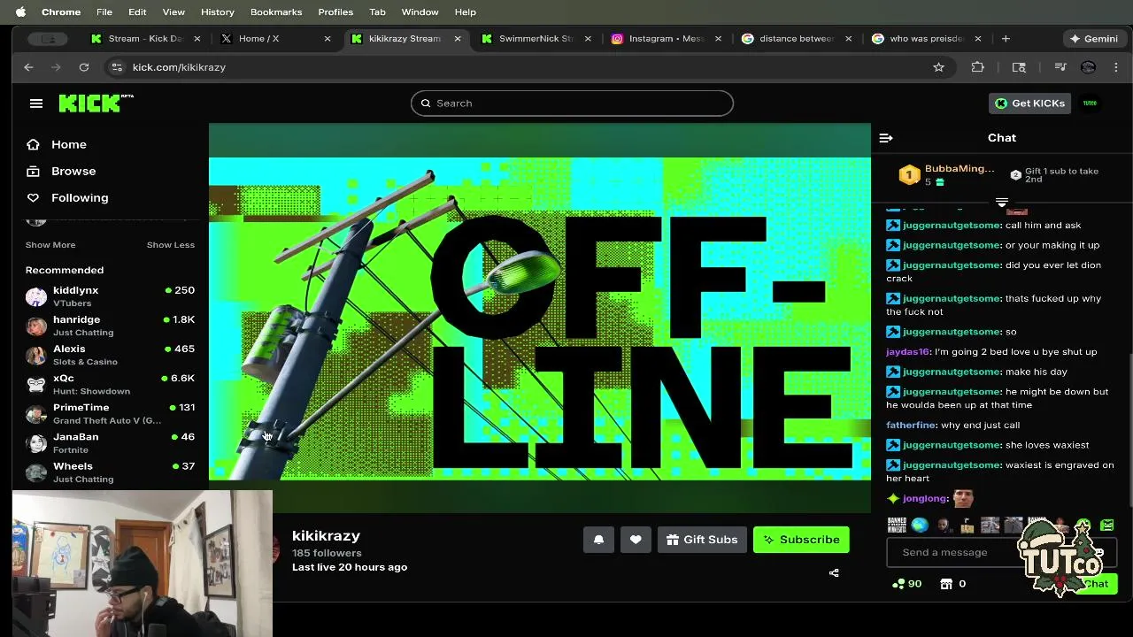Click the globe emote in chat emote bar

(x=920, y=526)
